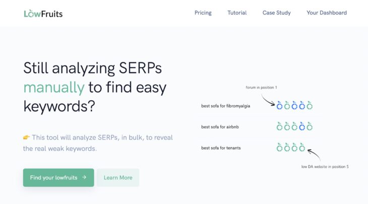This screenshot has height=204, width=368.
Task: Click the blue fruit icon in airbnb row
Action: click(302, 126)
